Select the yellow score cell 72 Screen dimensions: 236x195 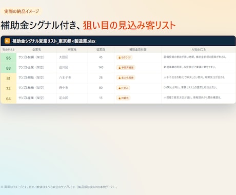click(x=8, y=88)
